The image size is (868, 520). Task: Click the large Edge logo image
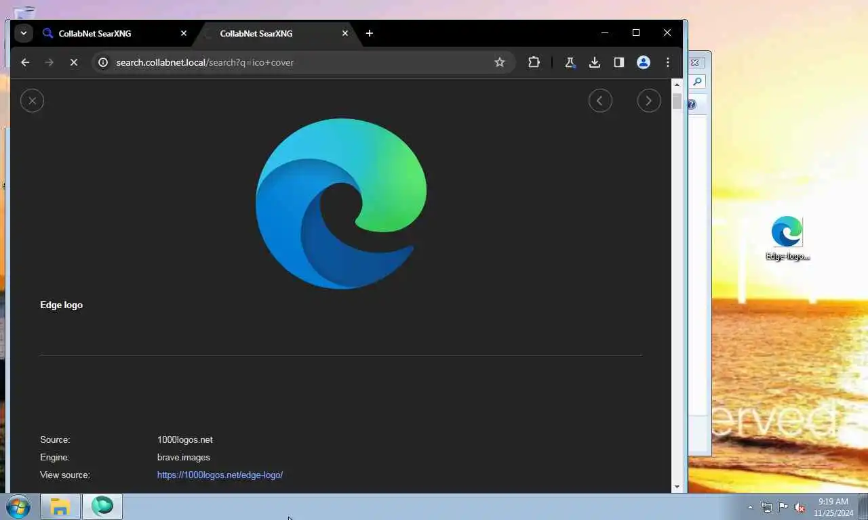[341, 204]
